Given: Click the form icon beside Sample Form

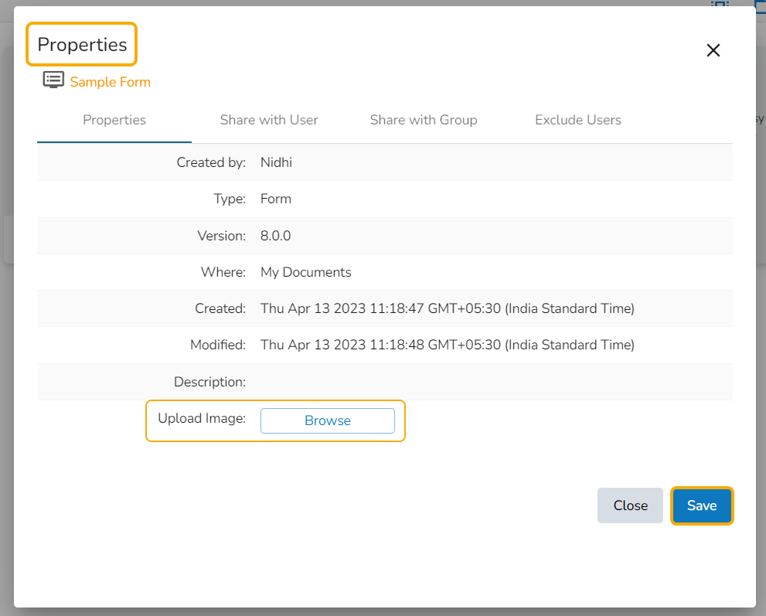Looking at the screenshot, I should coord(53,80).
